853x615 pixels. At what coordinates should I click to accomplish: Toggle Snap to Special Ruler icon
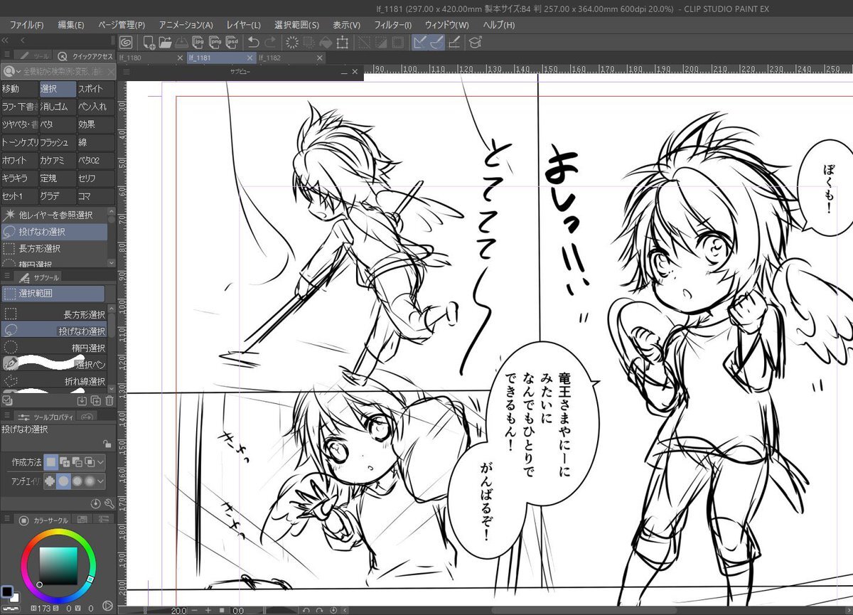(x=436, y=42)
